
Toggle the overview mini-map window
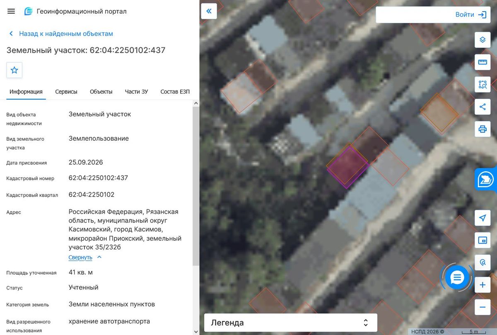point(483,240)
